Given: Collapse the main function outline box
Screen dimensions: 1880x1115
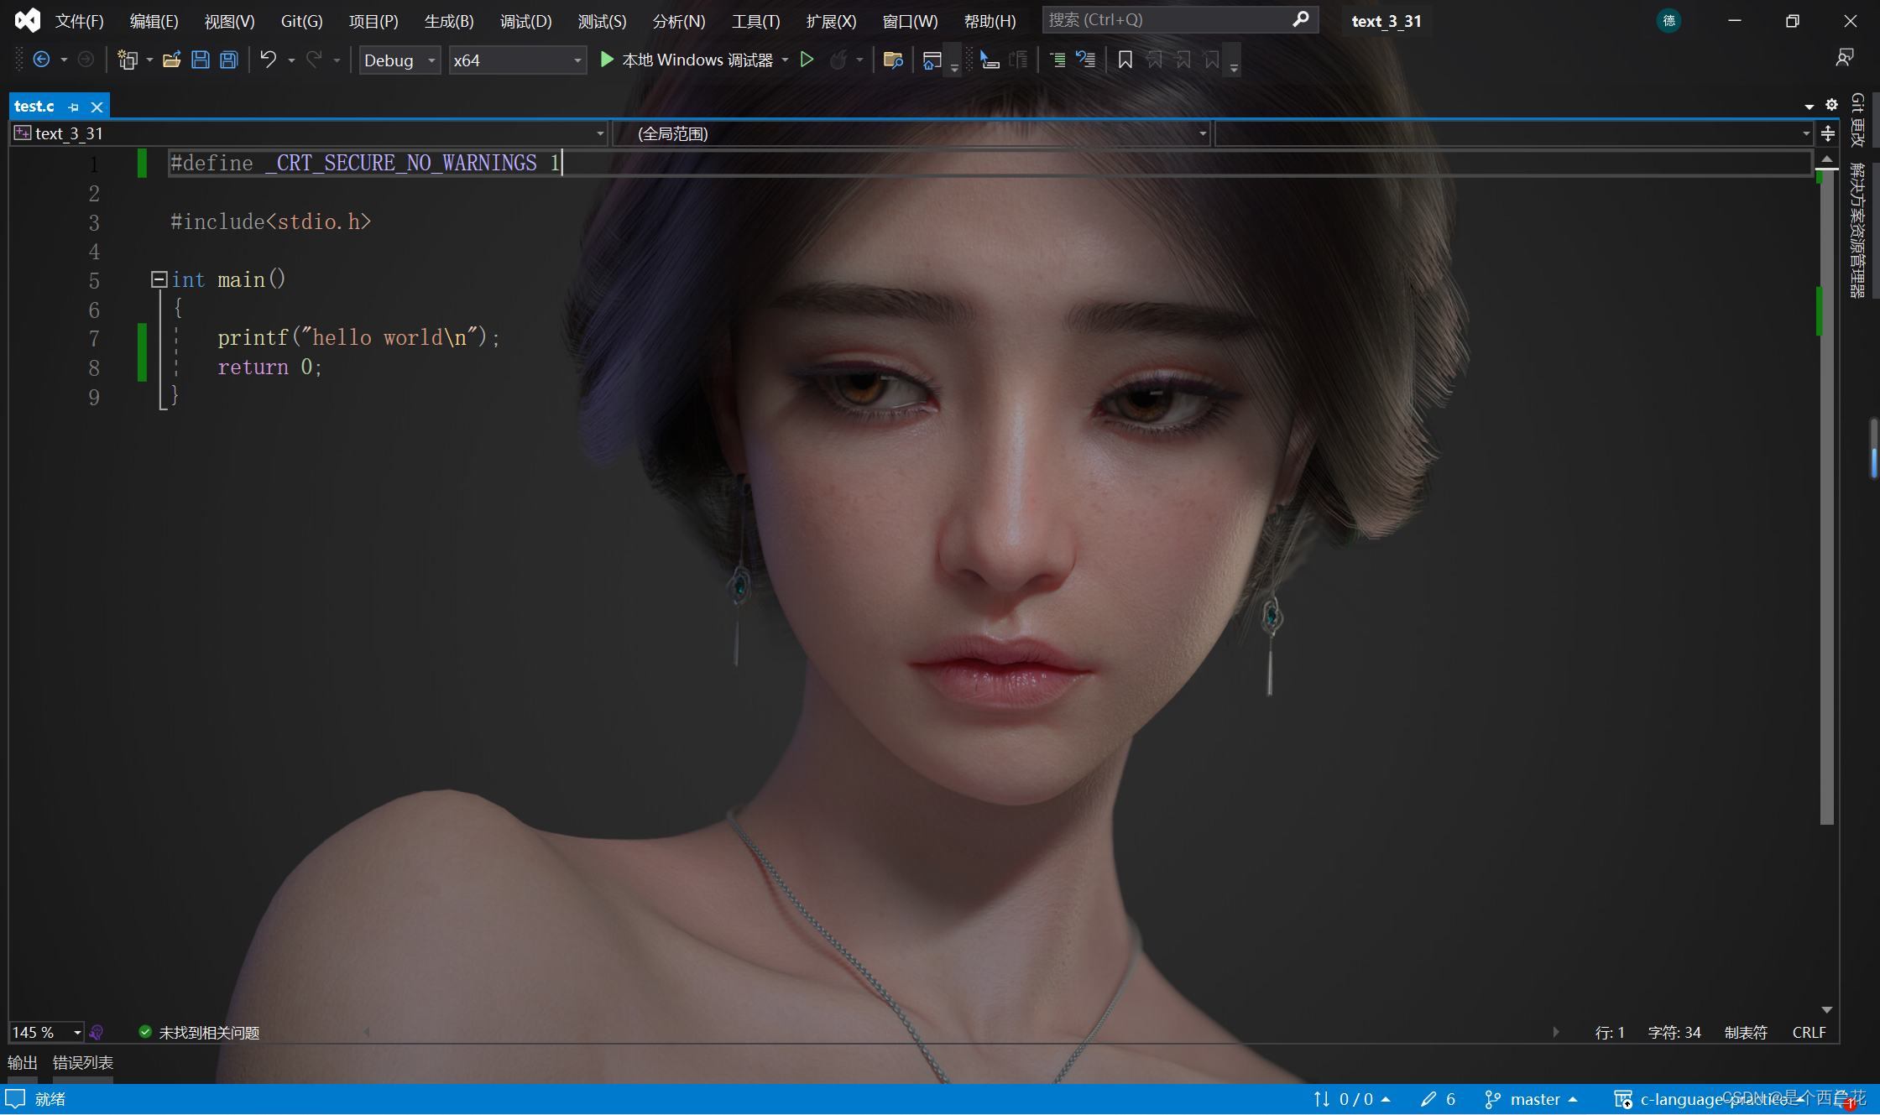Looking at the screenshot, I should click(159, 279).
